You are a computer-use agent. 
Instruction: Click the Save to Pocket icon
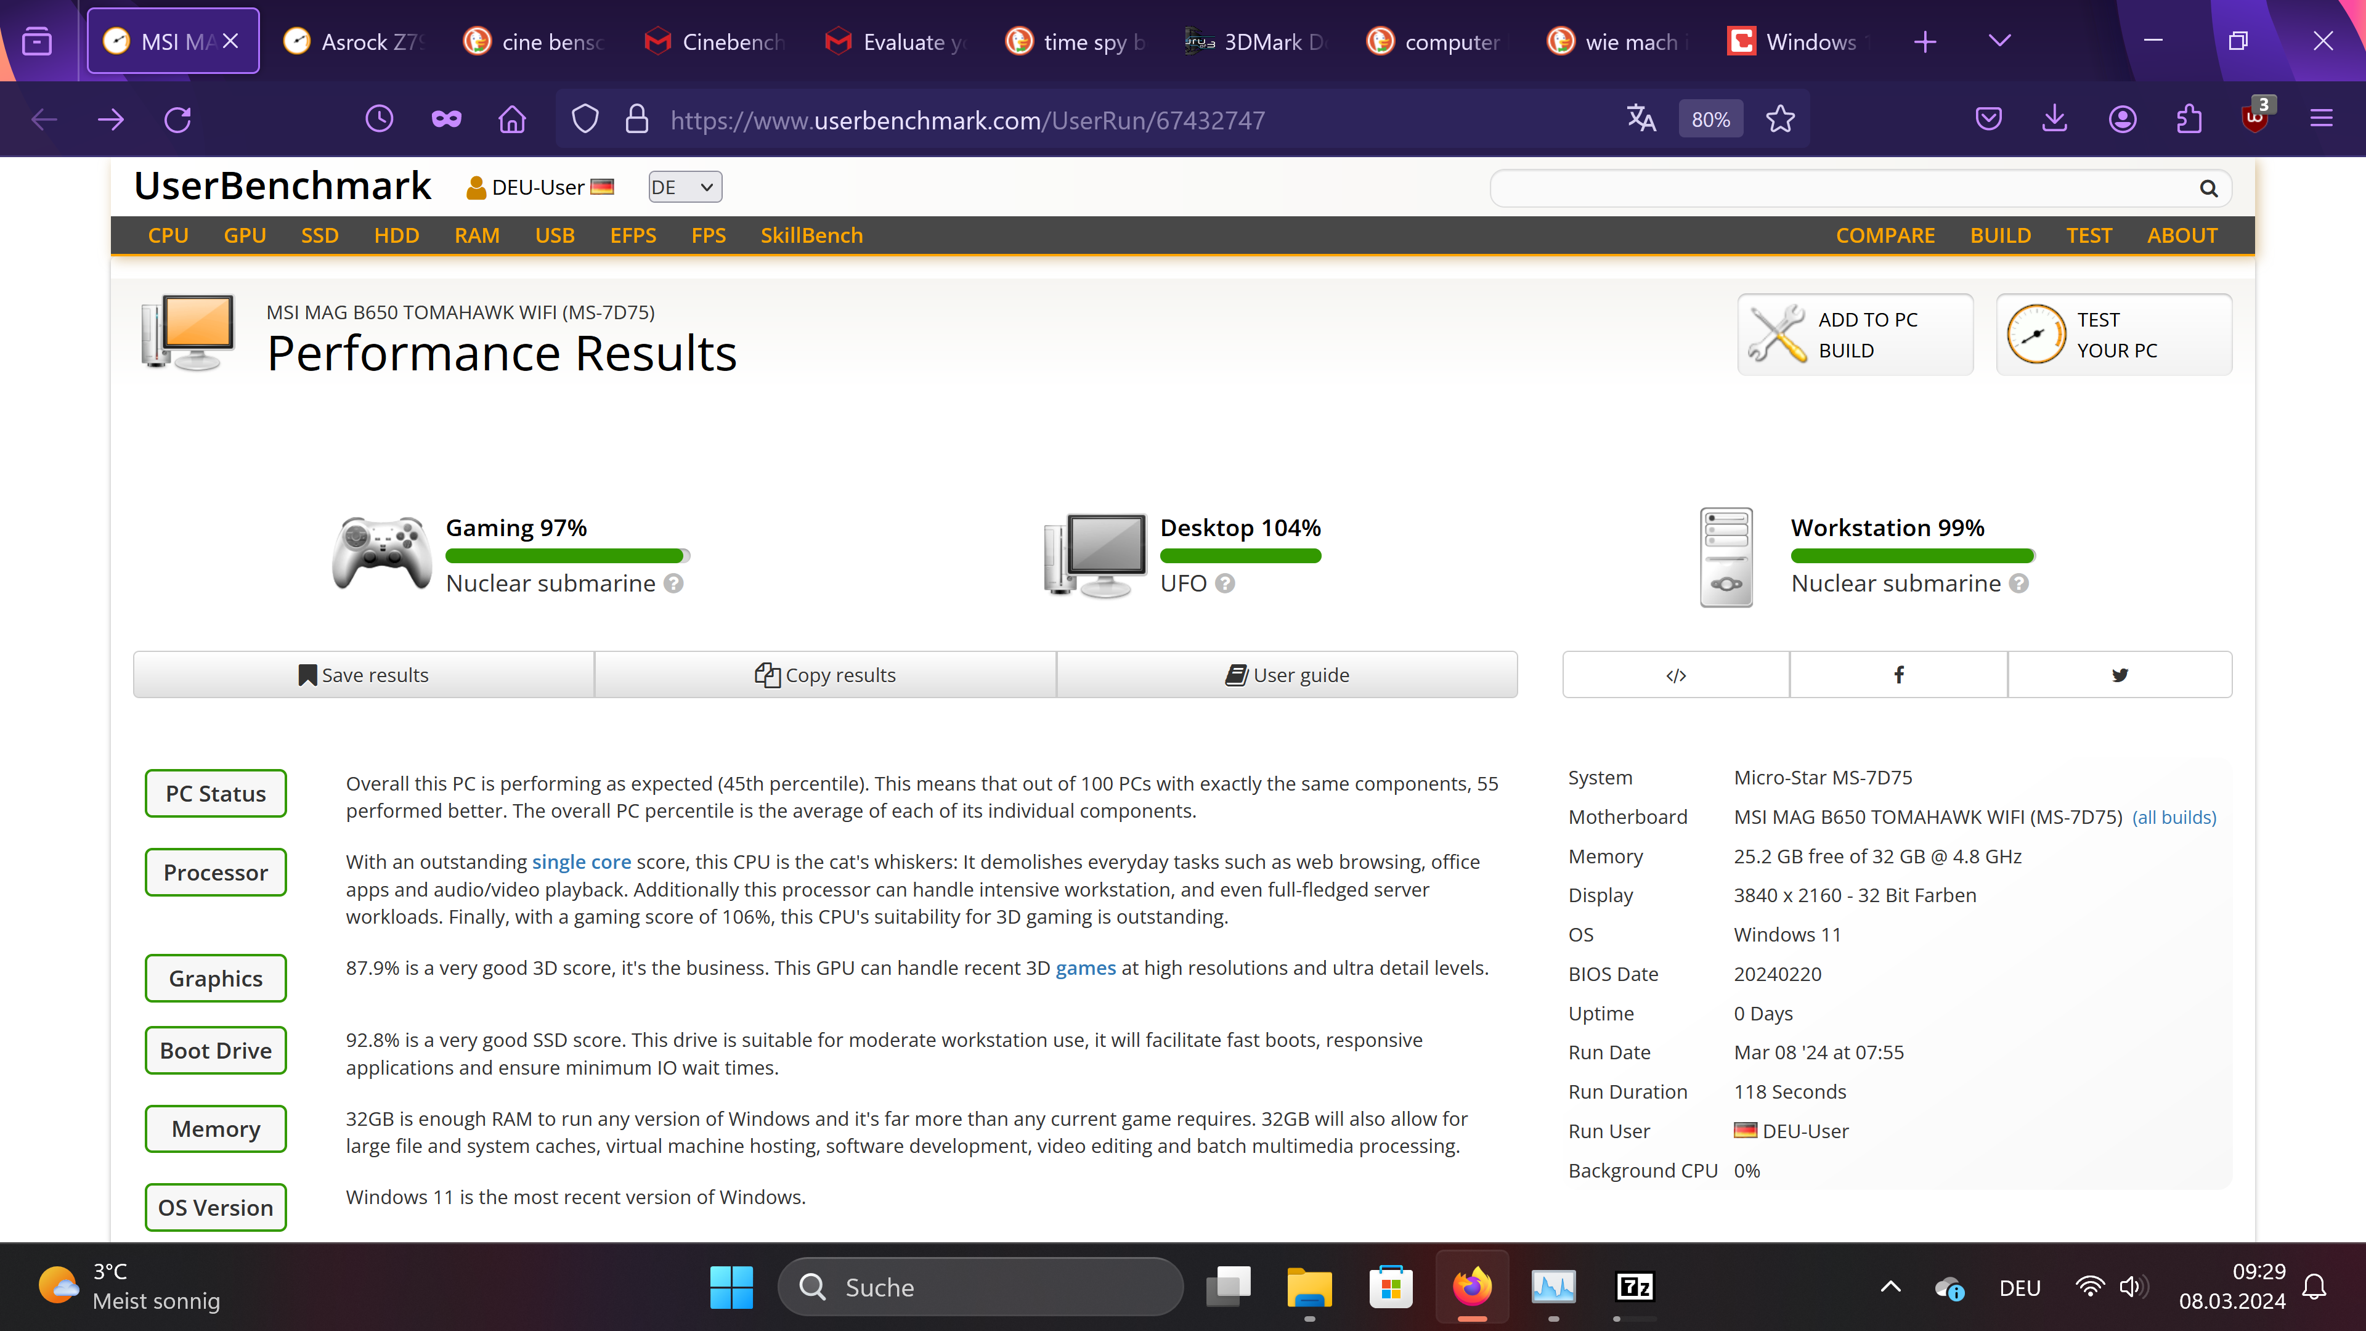(x=1988, y=120)
